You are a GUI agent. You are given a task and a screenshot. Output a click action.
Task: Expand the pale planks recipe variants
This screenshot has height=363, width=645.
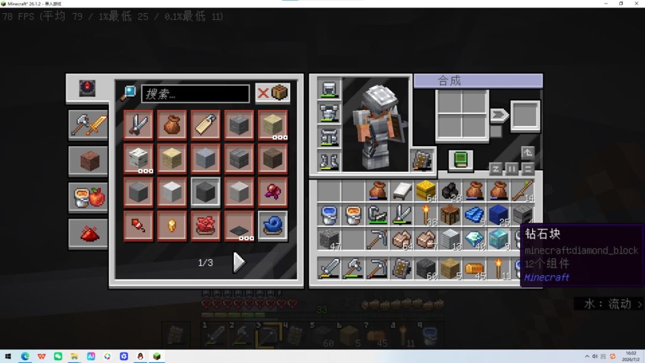point(273,125)
